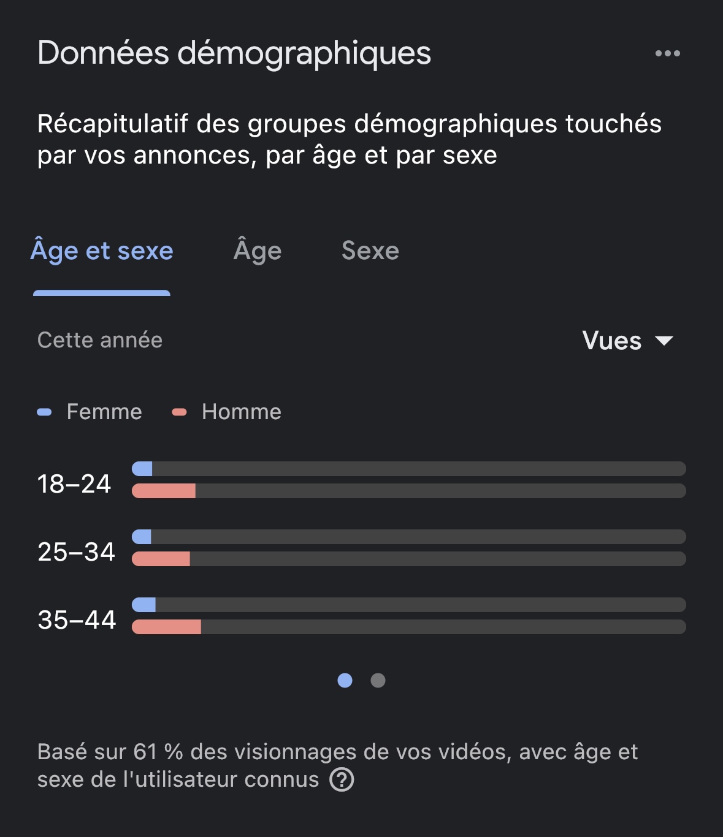This screenshot has height=837, width=723.
Task: Click the Femme legend label
Action: [x=104, y=412]
